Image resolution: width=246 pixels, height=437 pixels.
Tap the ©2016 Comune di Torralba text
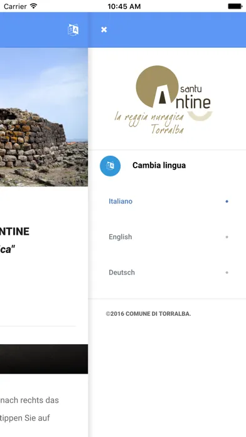149,314
